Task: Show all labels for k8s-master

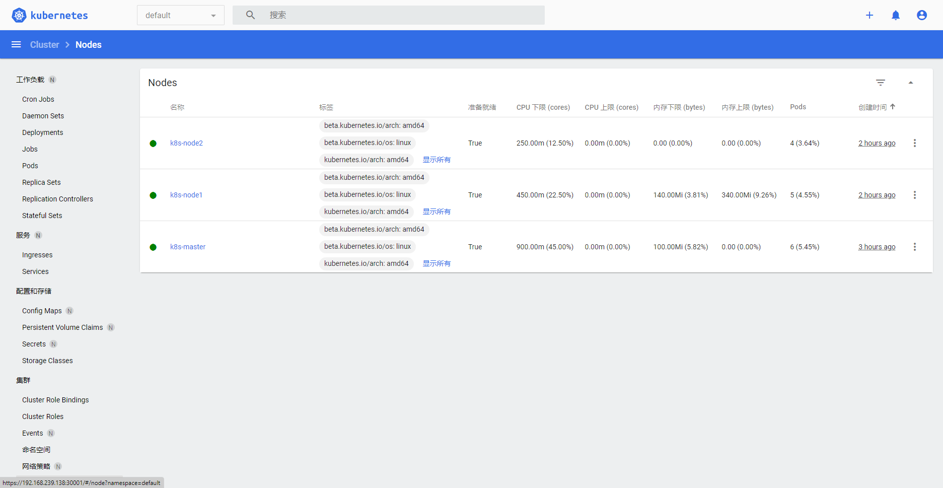Action: click(x=437, y=263)
